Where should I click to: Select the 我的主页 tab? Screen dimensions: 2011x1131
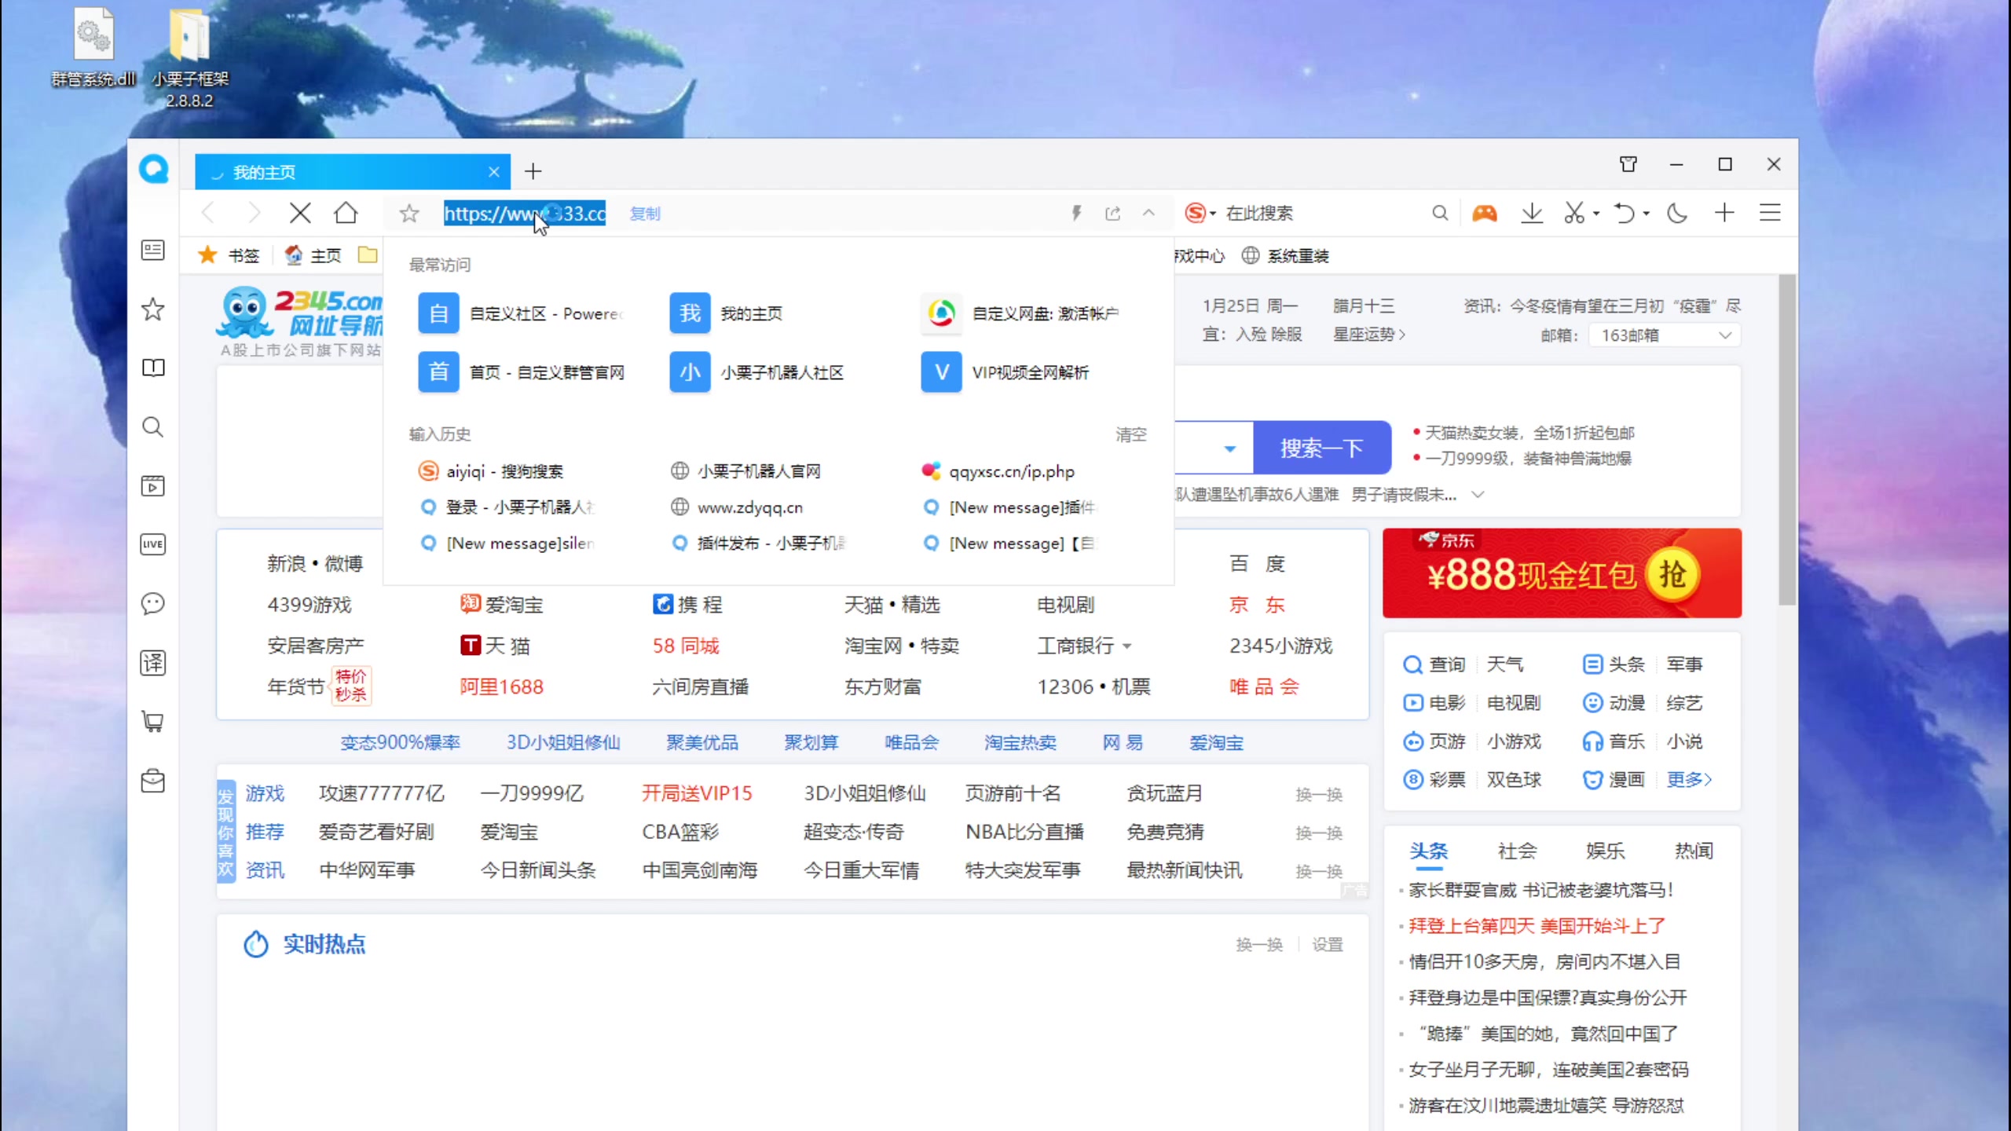(353, 171)
